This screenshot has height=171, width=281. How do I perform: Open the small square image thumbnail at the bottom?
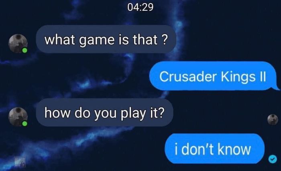[20, 162]
